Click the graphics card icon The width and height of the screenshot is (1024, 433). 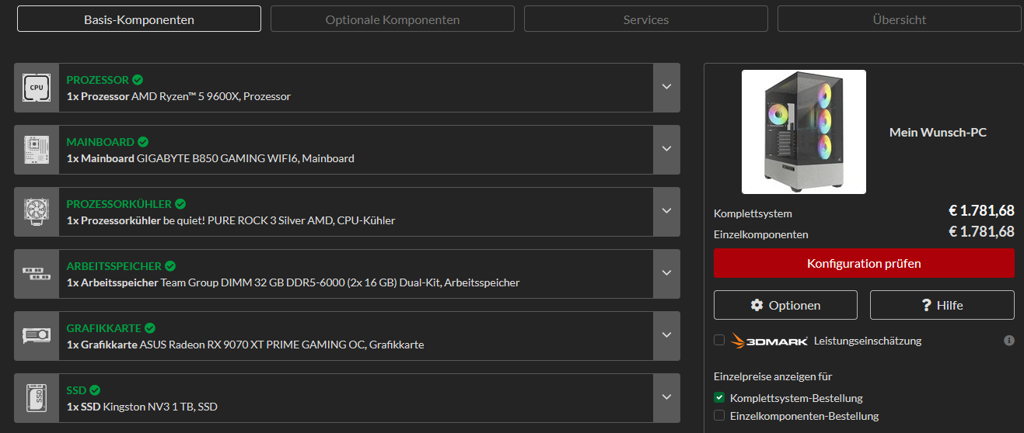[37, 336]
